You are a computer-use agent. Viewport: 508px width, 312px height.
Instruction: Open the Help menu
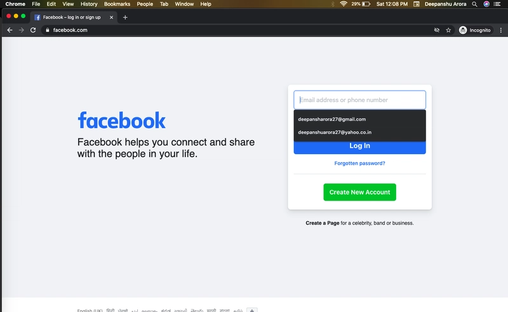click(x=206, y=4)
